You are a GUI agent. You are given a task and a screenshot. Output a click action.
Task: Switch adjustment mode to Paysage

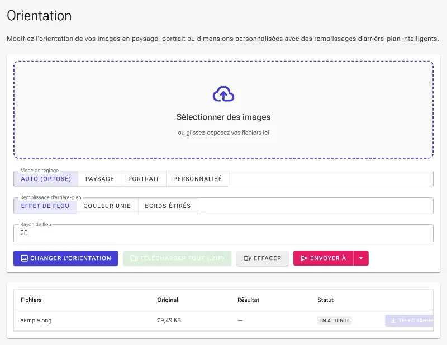[x=99, y=179]
